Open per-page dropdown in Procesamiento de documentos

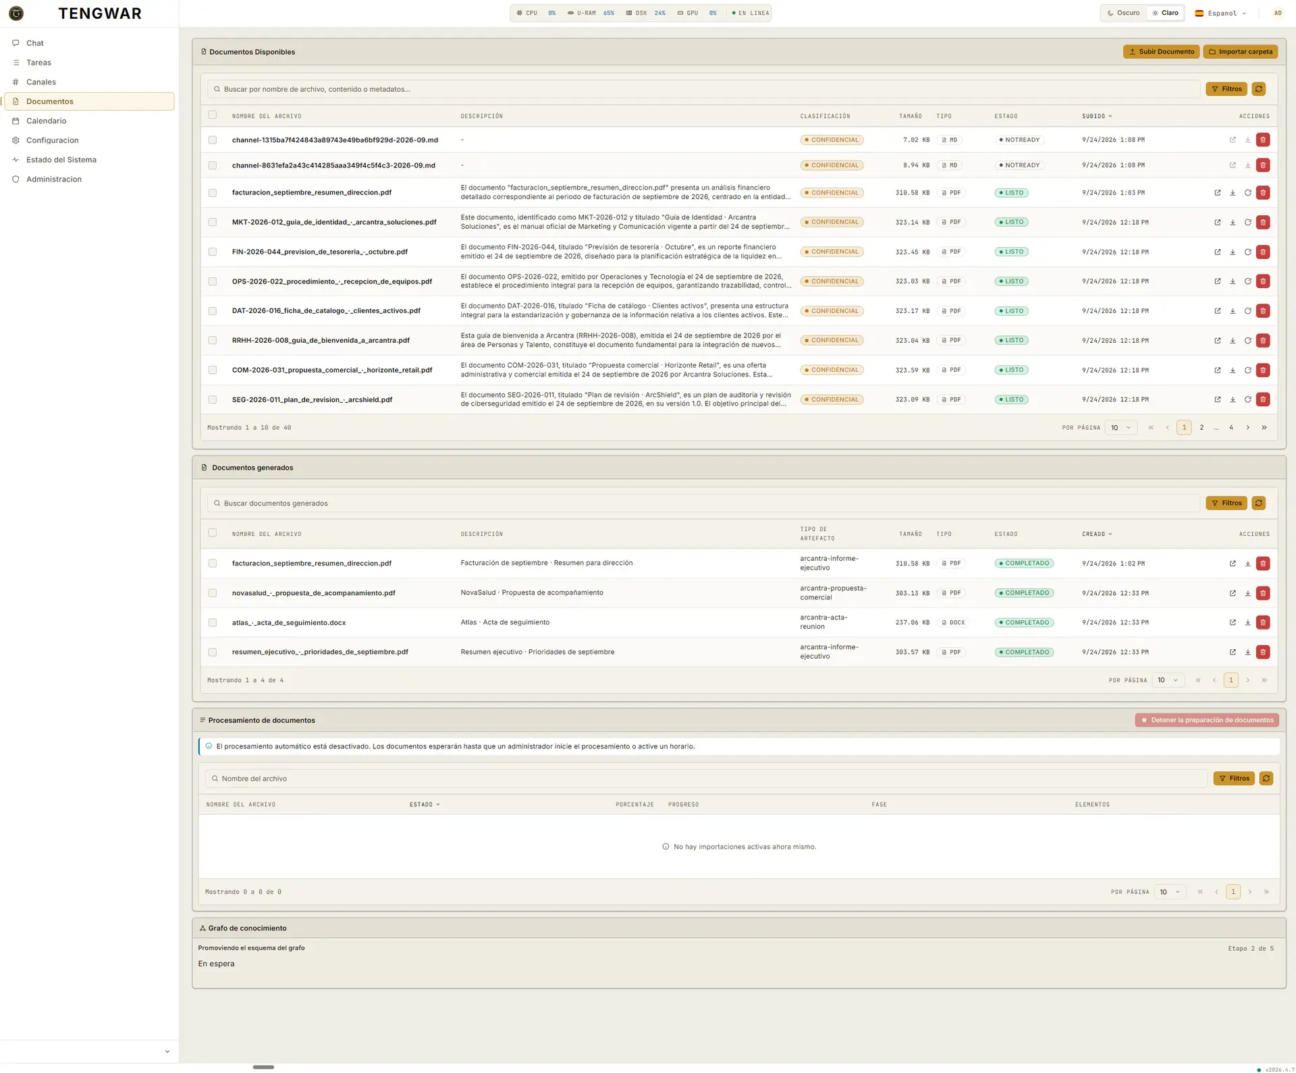(x=1170, y=891)
